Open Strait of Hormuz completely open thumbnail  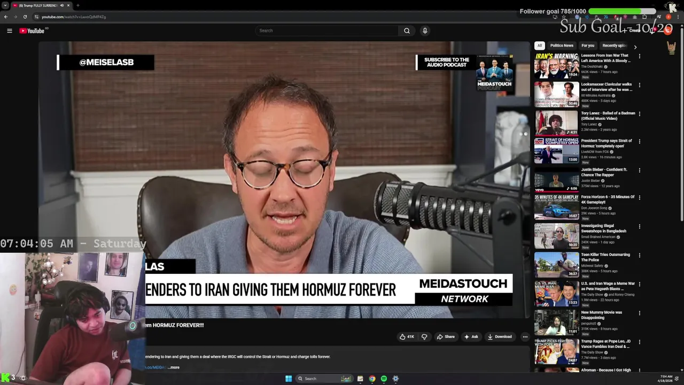[556, 150]
